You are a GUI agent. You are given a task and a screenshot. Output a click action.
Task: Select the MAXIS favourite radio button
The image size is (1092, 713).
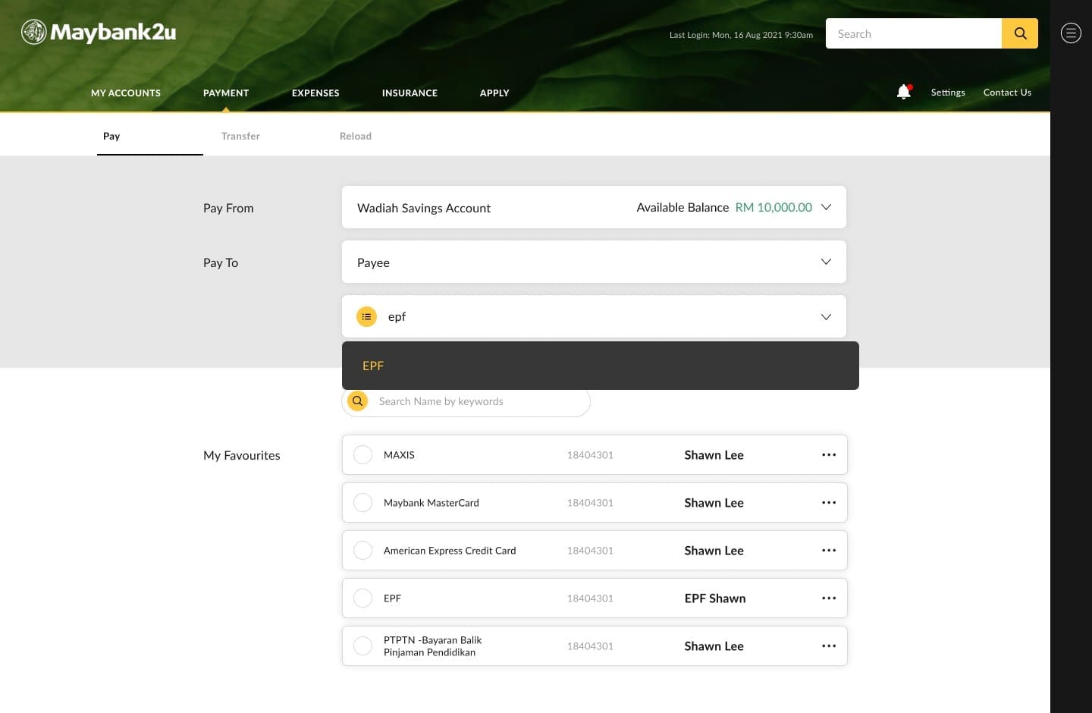coord(362,454)
